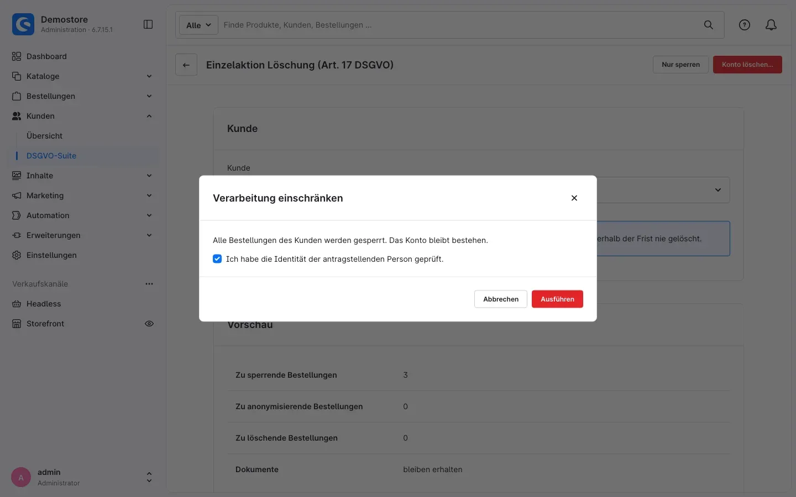Click the Ausführen button
Viewport: 796px width, 497px height.
point(557,299)
